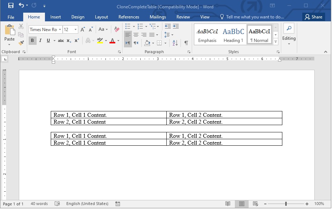The image size is (332, 209).
Task: Apply subscript to selected text
Action: (x=69, y=41)
